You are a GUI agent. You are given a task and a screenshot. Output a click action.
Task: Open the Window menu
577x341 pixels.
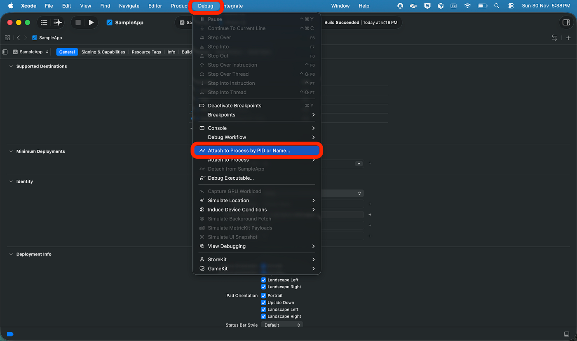(340, 6)
